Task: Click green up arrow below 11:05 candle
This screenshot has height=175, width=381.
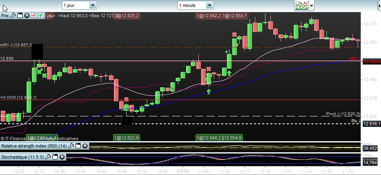Action: point(209,92)
